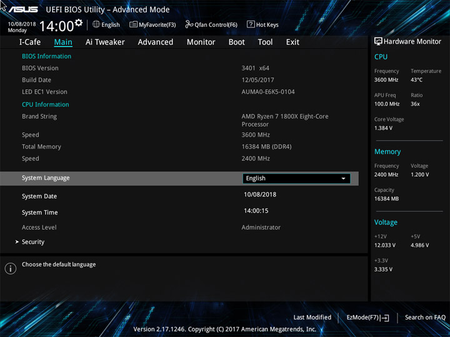This screenshot has width=450, height=337.
Task: Click the Hot Keys question mark icon
Action: (251, 24)
